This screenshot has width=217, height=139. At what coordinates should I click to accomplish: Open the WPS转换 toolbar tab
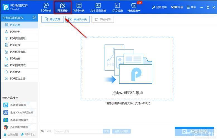tap(79, 7)
